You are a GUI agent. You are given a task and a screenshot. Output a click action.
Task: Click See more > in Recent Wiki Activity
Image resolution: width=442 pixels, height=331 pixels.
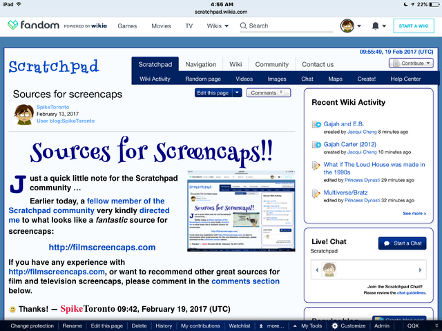pyautogui.click(x=414, y=213)
